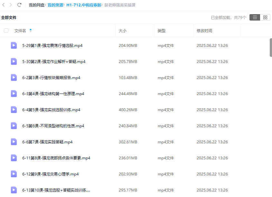272x197 pixels.
Task: Toggle the select all files checkbox
Action: pyautogui.click(x=6, y=31)
